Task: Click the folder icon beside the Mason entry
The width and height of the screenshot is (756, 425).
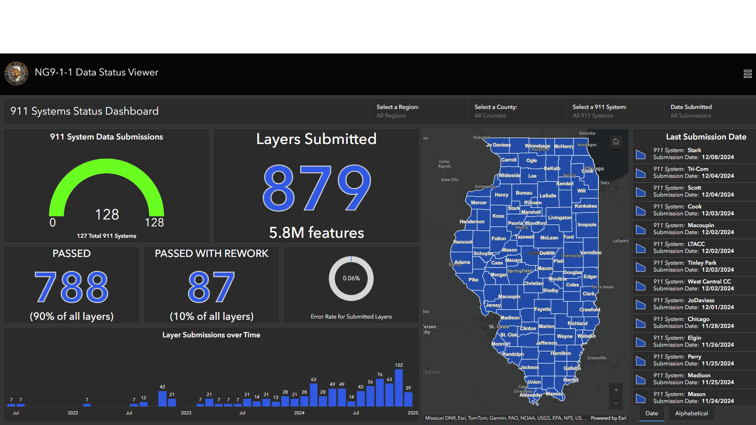Action: click(x=640, y=398)
